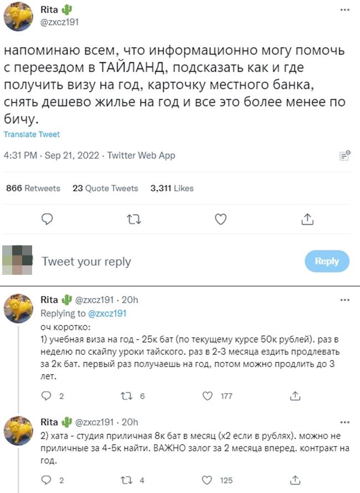Open more options on apartment reply
Image resolution: width=360 pixels, height=493 pixels.
344,421
